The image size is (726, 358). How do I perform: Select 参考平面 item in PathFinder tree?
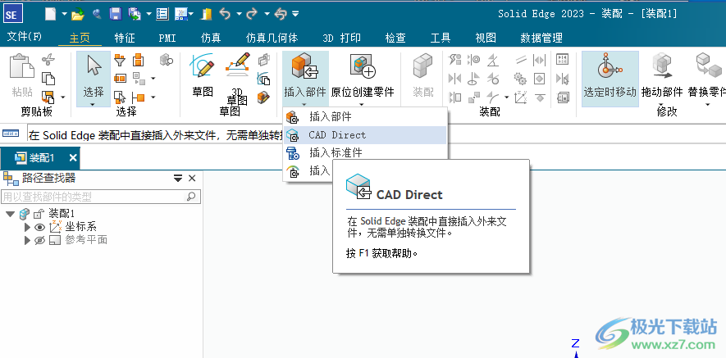(86, 240)
